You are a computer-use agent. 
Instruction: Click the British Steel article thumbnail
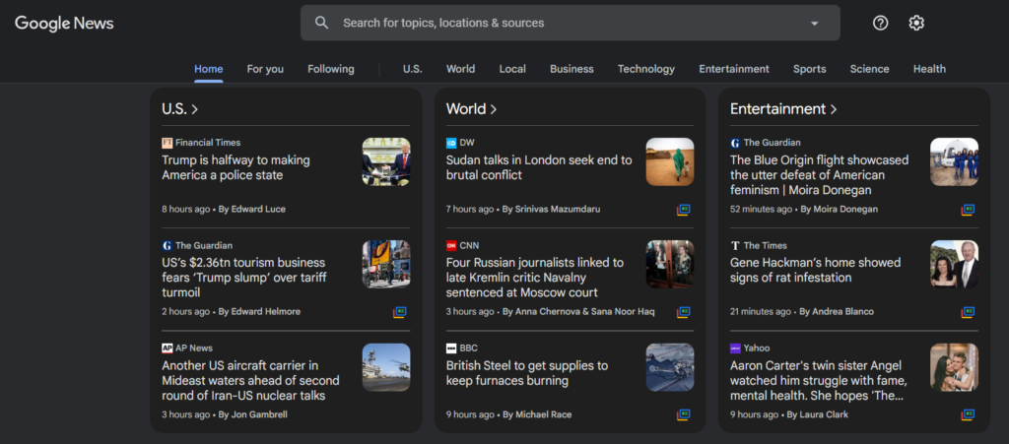pos(670,367)
